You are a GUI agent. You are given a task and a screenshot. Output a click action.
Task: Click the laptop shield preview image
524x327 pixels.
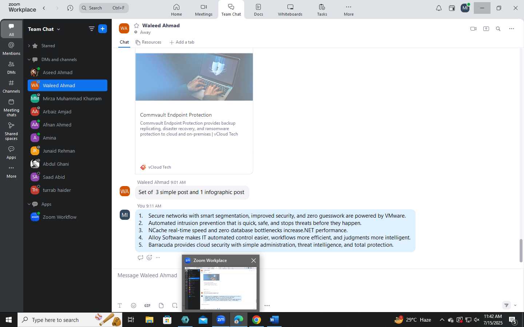point(194,77)
